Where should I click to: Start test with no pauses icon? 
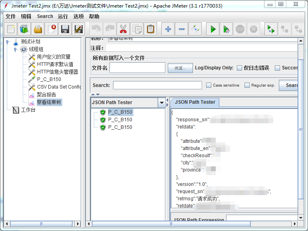(226, 29)
